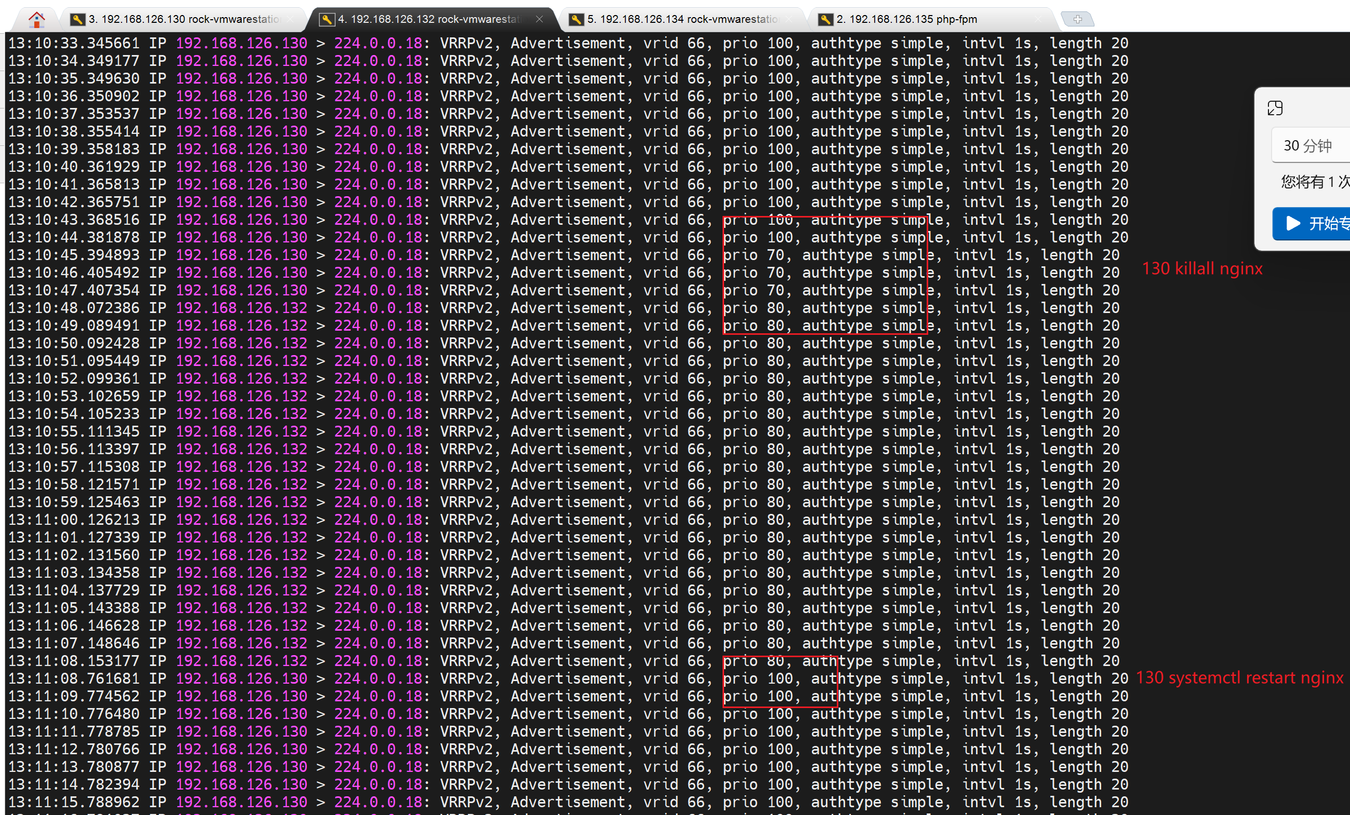Viewport: 1350px width, 815px height.
Task: Open a new terminal tab with plus button
Action: pyautogui.click(x=1077, y=20)
